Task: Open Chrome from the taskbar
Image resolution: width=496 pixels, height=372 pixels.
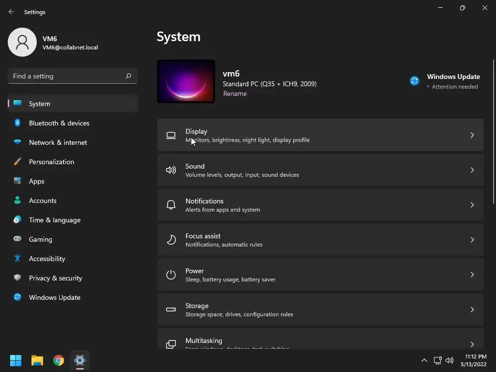Action: click(59, 360)
